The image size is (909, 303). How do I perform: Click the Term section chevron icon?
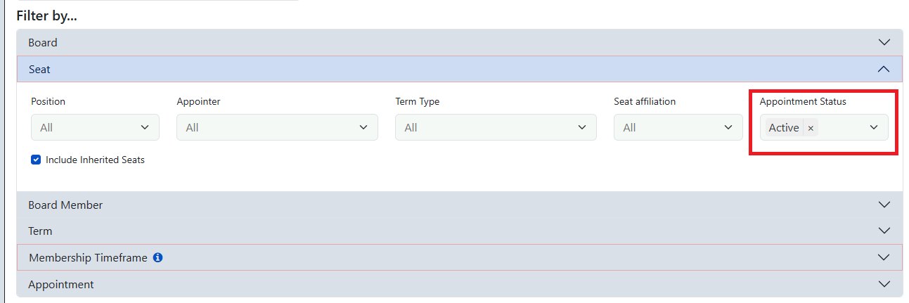tap(884, 231)
